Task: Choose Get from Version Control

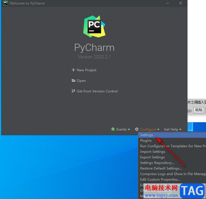Action: 95,91
